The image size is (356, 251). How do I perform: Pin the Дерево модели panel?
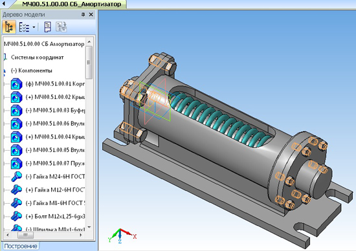83,15
